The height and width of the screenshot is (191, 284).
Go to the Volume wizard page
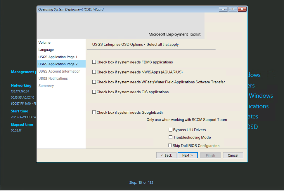61,43
